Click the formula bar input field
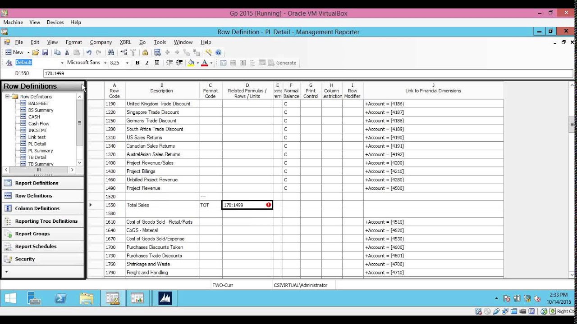 tap(308, 73)
